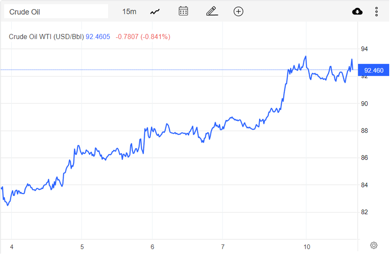Click the 94 price axis label

coord(364,49)
